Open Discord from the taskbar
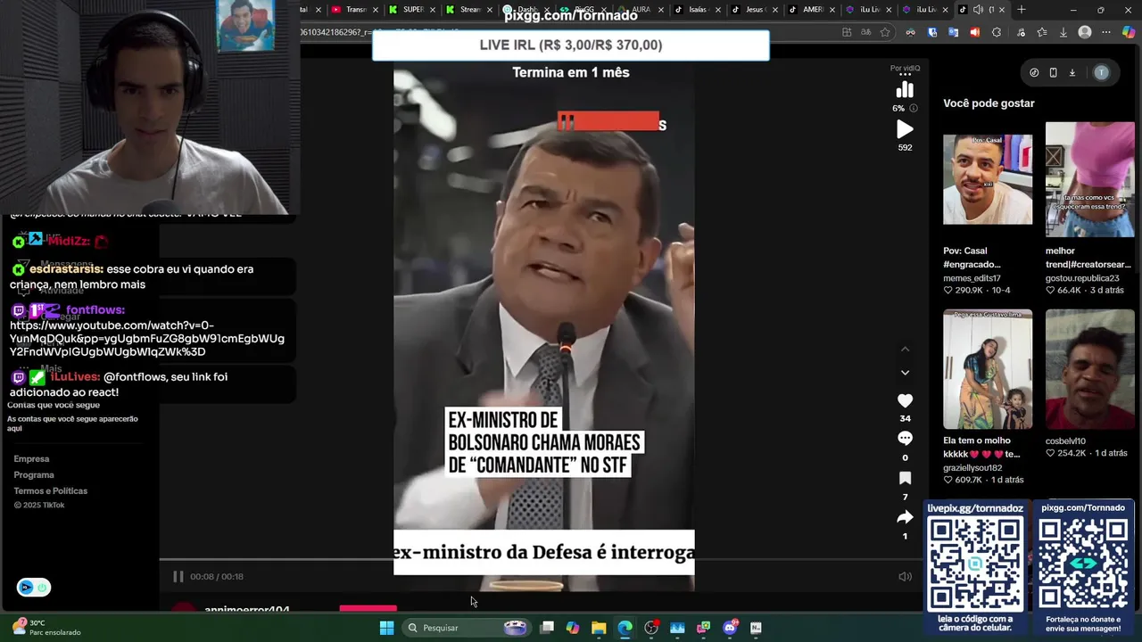1142x642 pixels. (730, 628)
